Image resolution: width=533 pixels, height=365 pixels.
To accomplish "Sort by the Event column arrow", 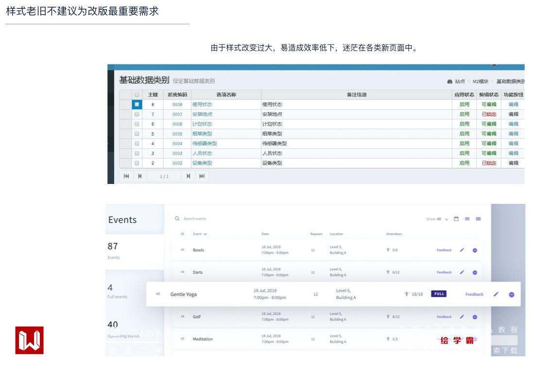I will [206, 234].
